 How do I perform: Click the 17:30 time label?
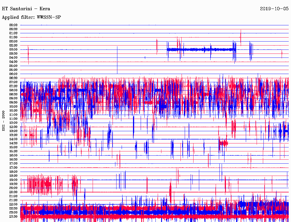click(13, 167)
